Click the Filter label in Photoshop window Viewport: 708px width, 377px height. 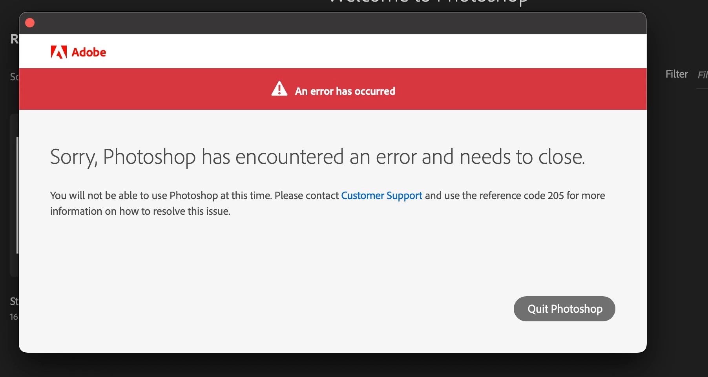point(677,74)
